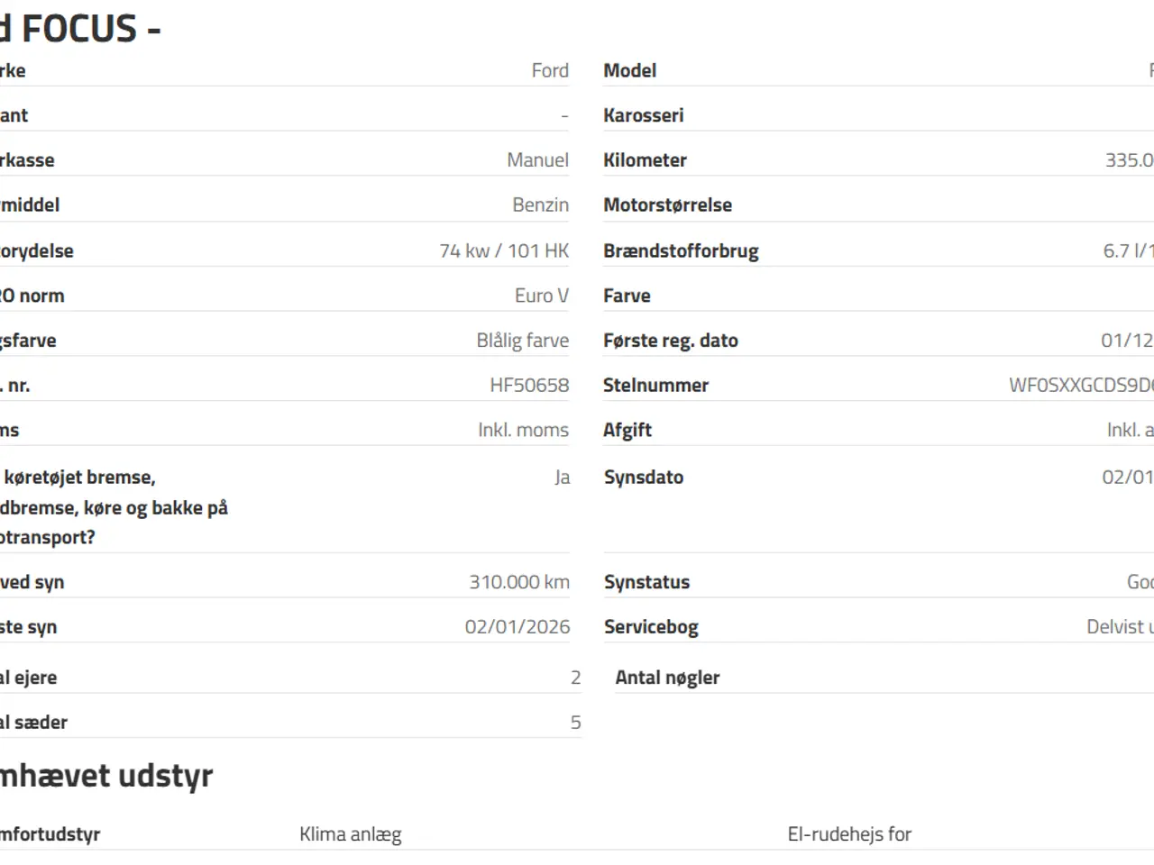Click the Benzin fuel type value

tap(540, 205)
